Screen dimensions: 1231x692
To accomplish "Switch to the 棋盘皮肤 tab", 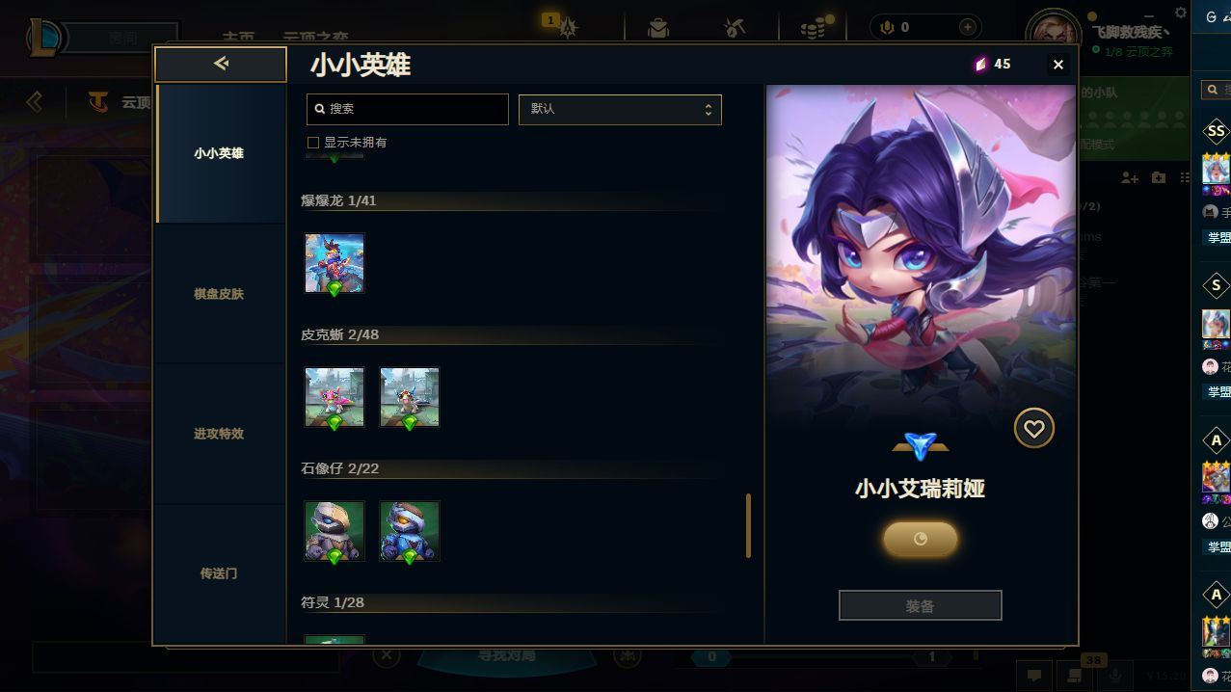I will click(219, 294).
